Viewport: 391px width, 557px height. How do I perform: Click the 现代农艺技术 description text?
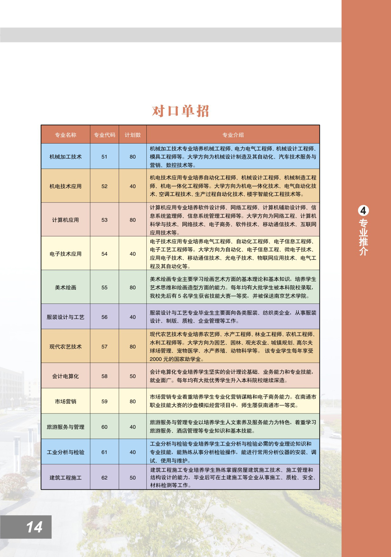tap(233, 347)
